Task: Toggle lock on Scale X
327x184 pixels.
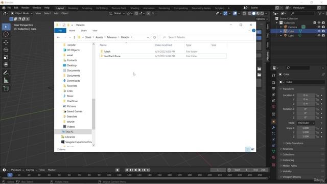Action: coord(317,128)
